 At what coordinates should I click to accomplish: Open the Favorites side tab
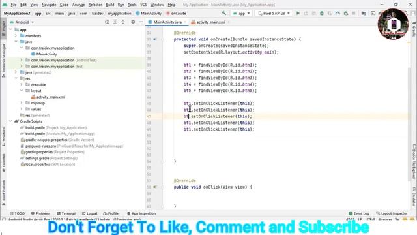(4, 163)
